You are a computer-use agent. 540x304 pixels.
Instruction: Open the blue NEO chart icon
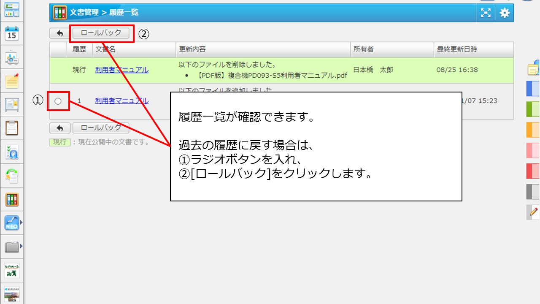coord(12,223)
